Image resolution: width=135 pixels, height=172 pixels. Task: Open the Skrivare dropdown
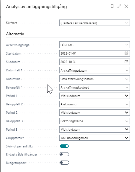pos(95,23)
